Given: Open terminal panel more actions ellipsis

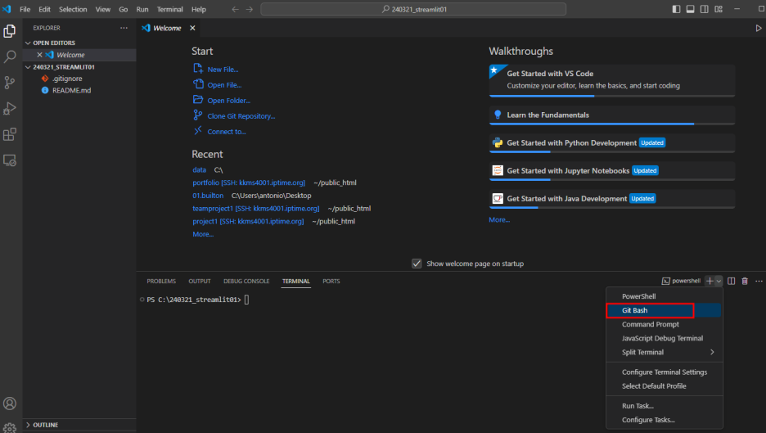Looking at the screenshot, I should (x=759, y=281).
